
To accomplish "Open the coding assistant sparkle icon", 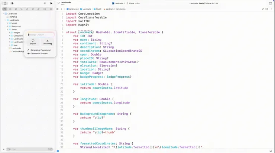I will (12, 3).
